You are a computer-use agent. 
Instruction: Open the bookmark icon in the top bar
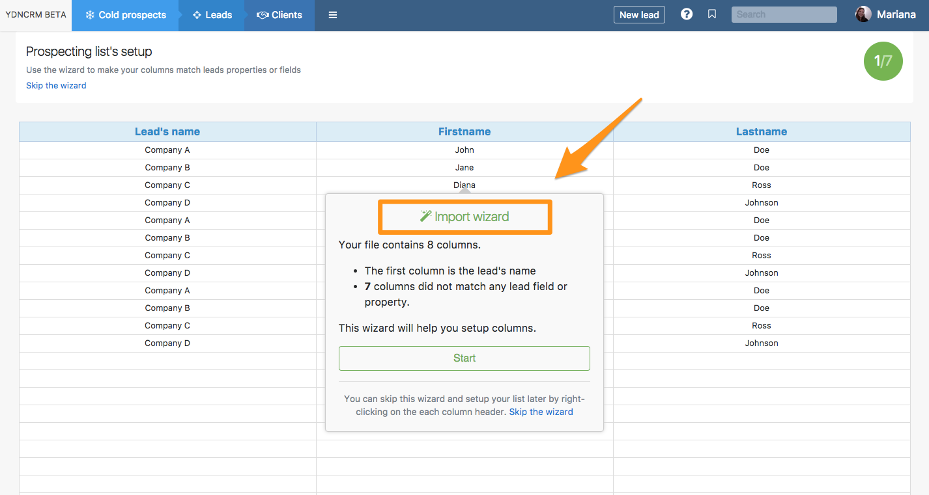click(712, 14)
